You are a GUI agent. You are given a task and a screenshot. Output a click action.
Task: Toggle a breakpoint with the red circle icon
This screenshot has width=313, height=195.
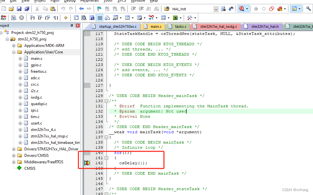point(256,9)
